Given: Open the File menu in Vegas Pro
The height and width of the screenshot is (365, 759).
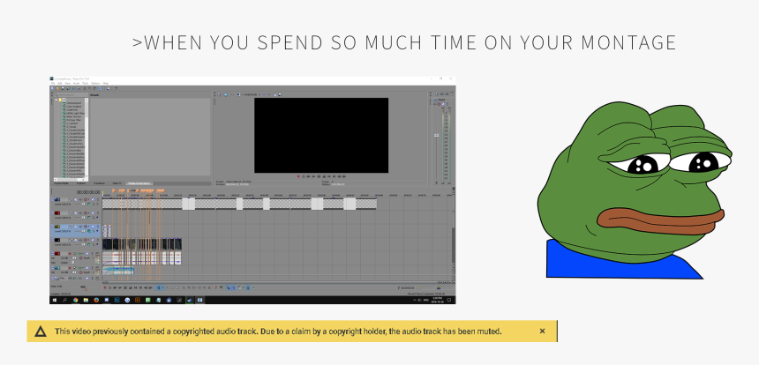Looking at the screenshot, I should pyautogui.click(x=53, y=83).
